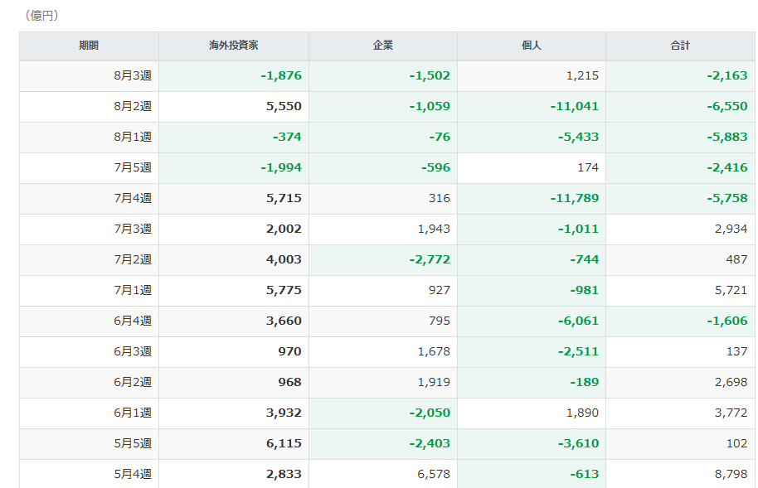Click the (億円) unit label

[41, 16]
